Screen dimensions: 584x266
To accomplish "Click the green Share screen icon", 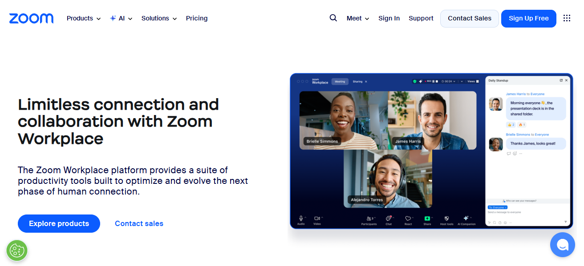I will coord(427,218).
